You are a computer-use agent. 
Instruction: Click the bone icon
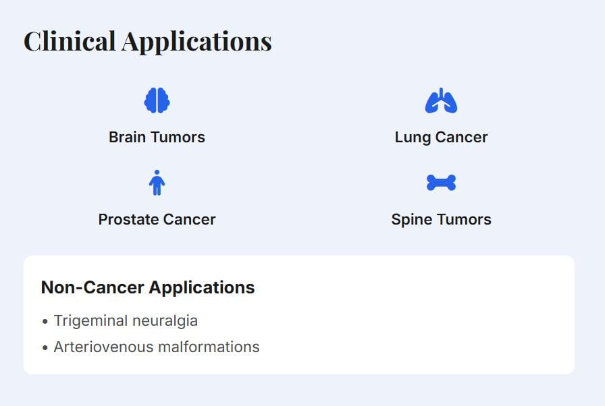pyautogui.click(x=441, y=183)
